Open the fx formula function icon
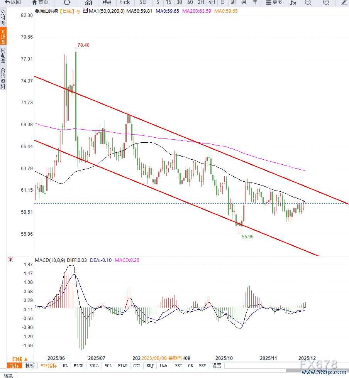 click(293, 3)
